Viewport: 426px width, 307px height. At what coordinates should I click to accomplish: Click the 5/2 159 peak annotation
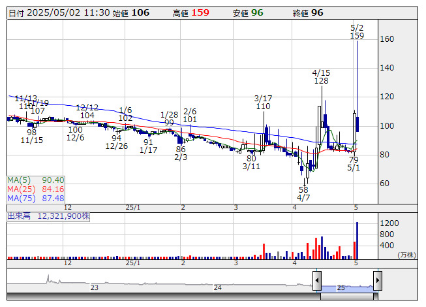(357, 31)
